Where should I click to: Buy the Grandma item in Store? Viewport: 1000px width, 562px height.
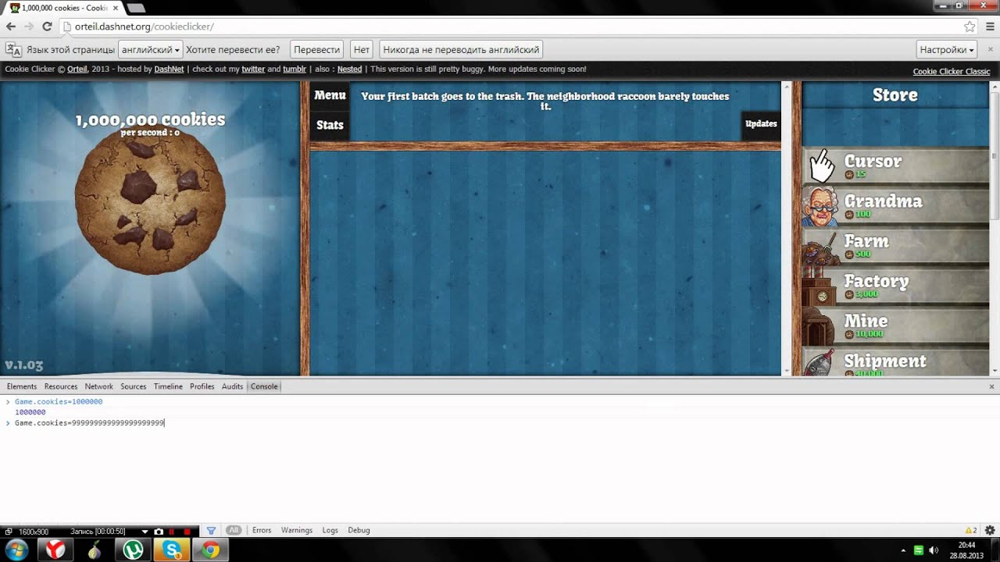[895, 206]
